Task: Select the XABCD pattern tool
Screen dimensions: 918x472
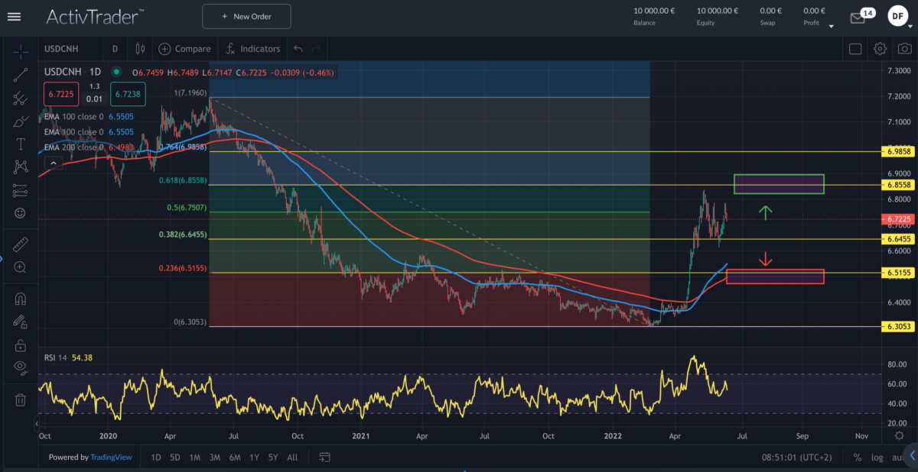Action: (21, 166)
